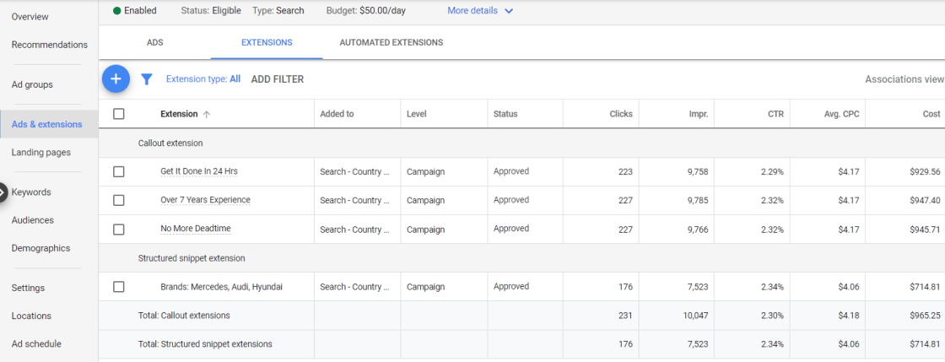Screen dimensions: 945x362
Task: Select the No More Deadtime row checkbox
Action: 119,229
